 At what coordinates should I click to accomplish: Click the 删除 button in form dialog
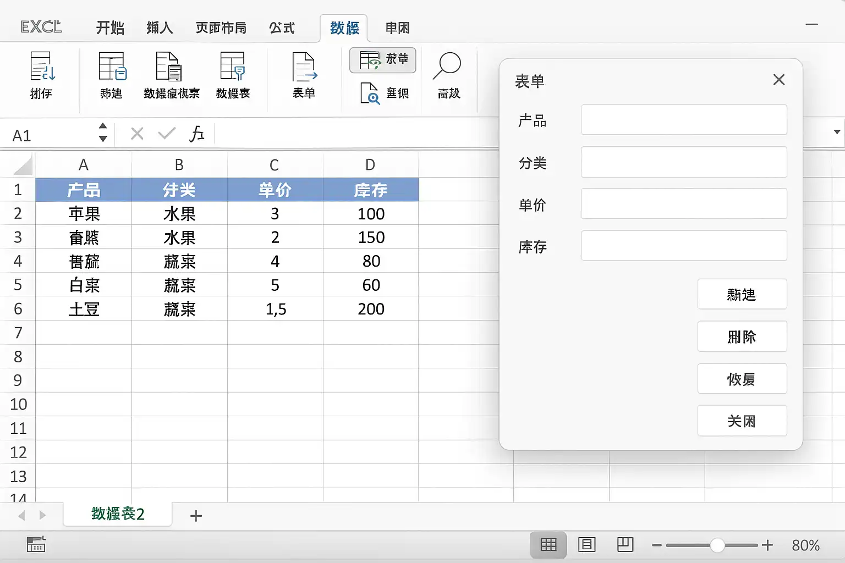pos(742,336)
